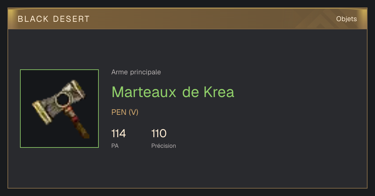The width and height of the screenshot is (375, 196).
Task: Click the BLACK DESERT header title
Action: point(54,19)
